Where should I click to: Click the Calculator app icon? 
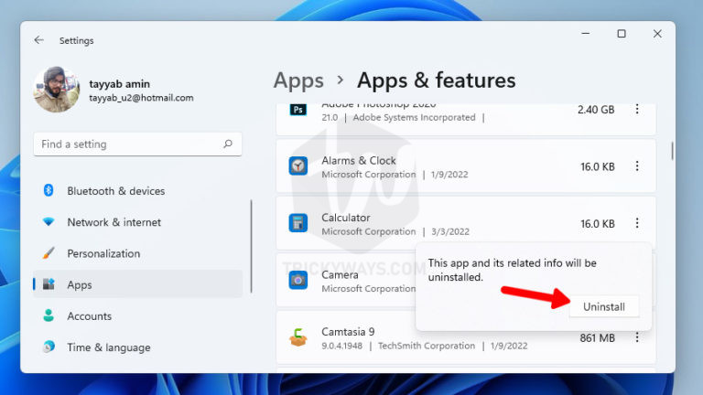[298, 223]
